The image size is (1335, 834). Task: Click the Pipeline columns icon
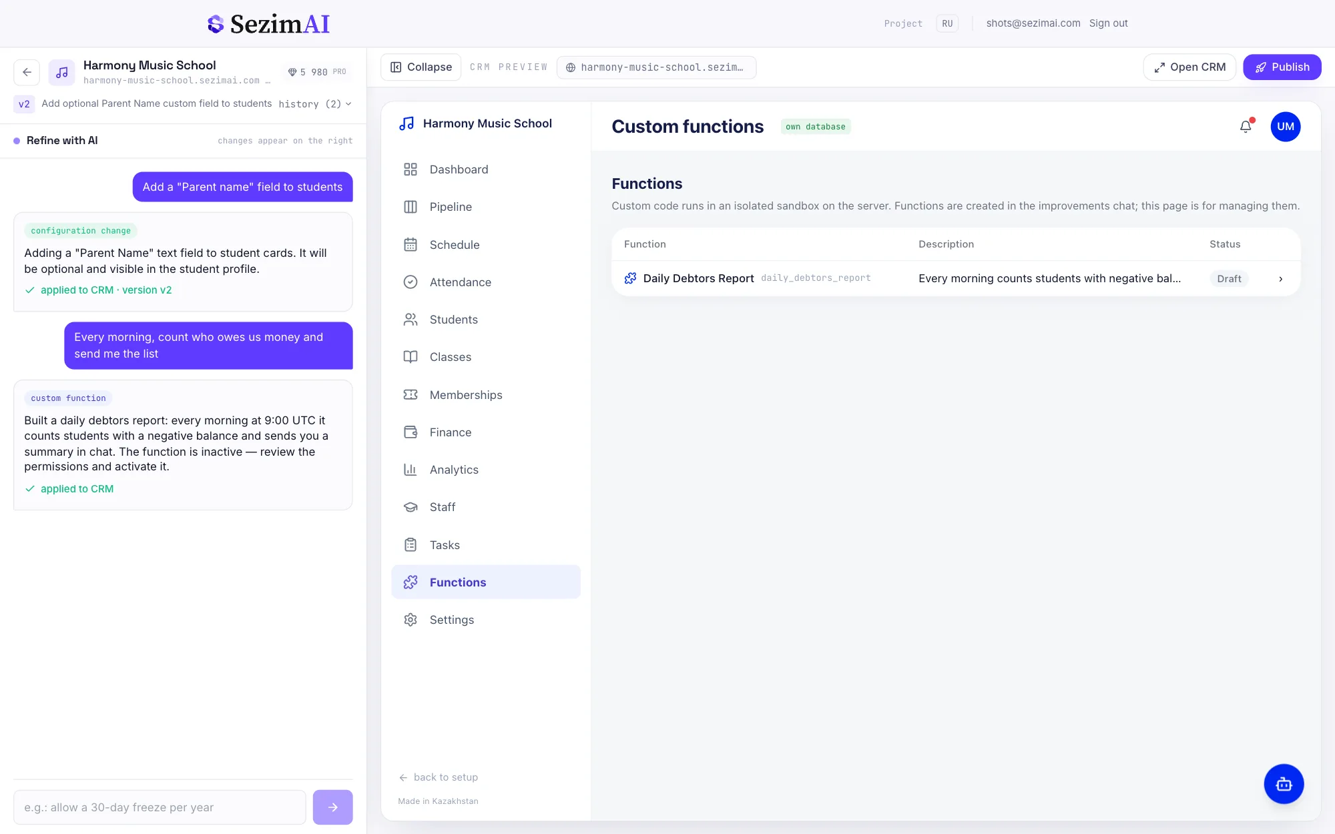coord(411,207)
